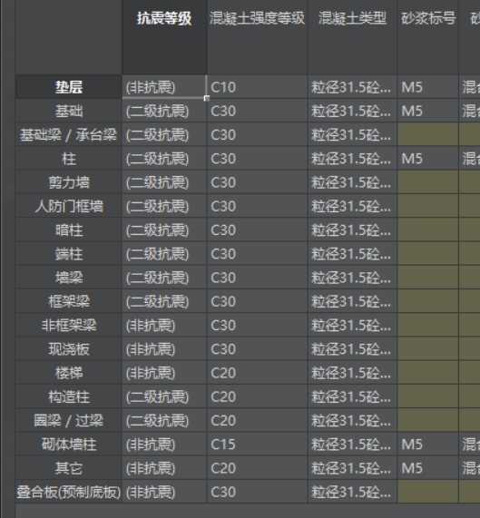480x518 pixels.
Task: Click the C30 strength cell for 现浇板
Action: click(x=258, y=349)
